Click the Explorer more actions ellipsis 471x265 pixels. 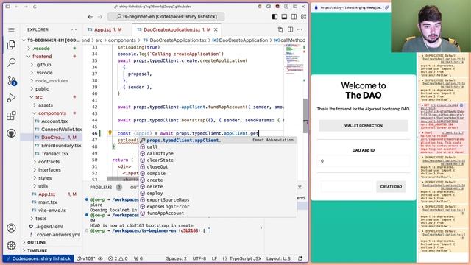[x=74, y=29]
